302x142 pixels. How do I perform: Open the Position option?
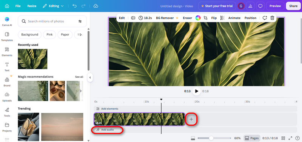pos(250,18)
